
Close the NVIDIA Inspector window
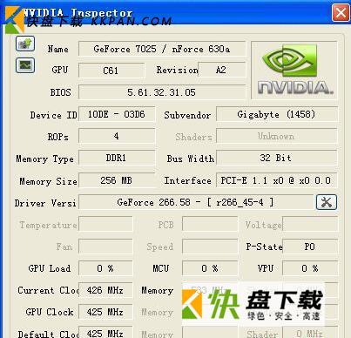341,12
